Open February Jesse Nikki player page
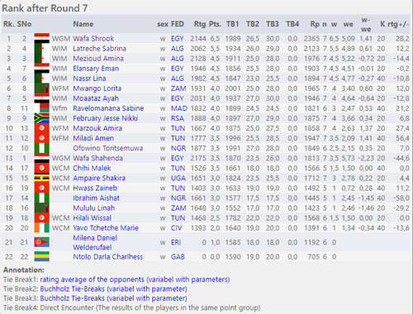 105,118
